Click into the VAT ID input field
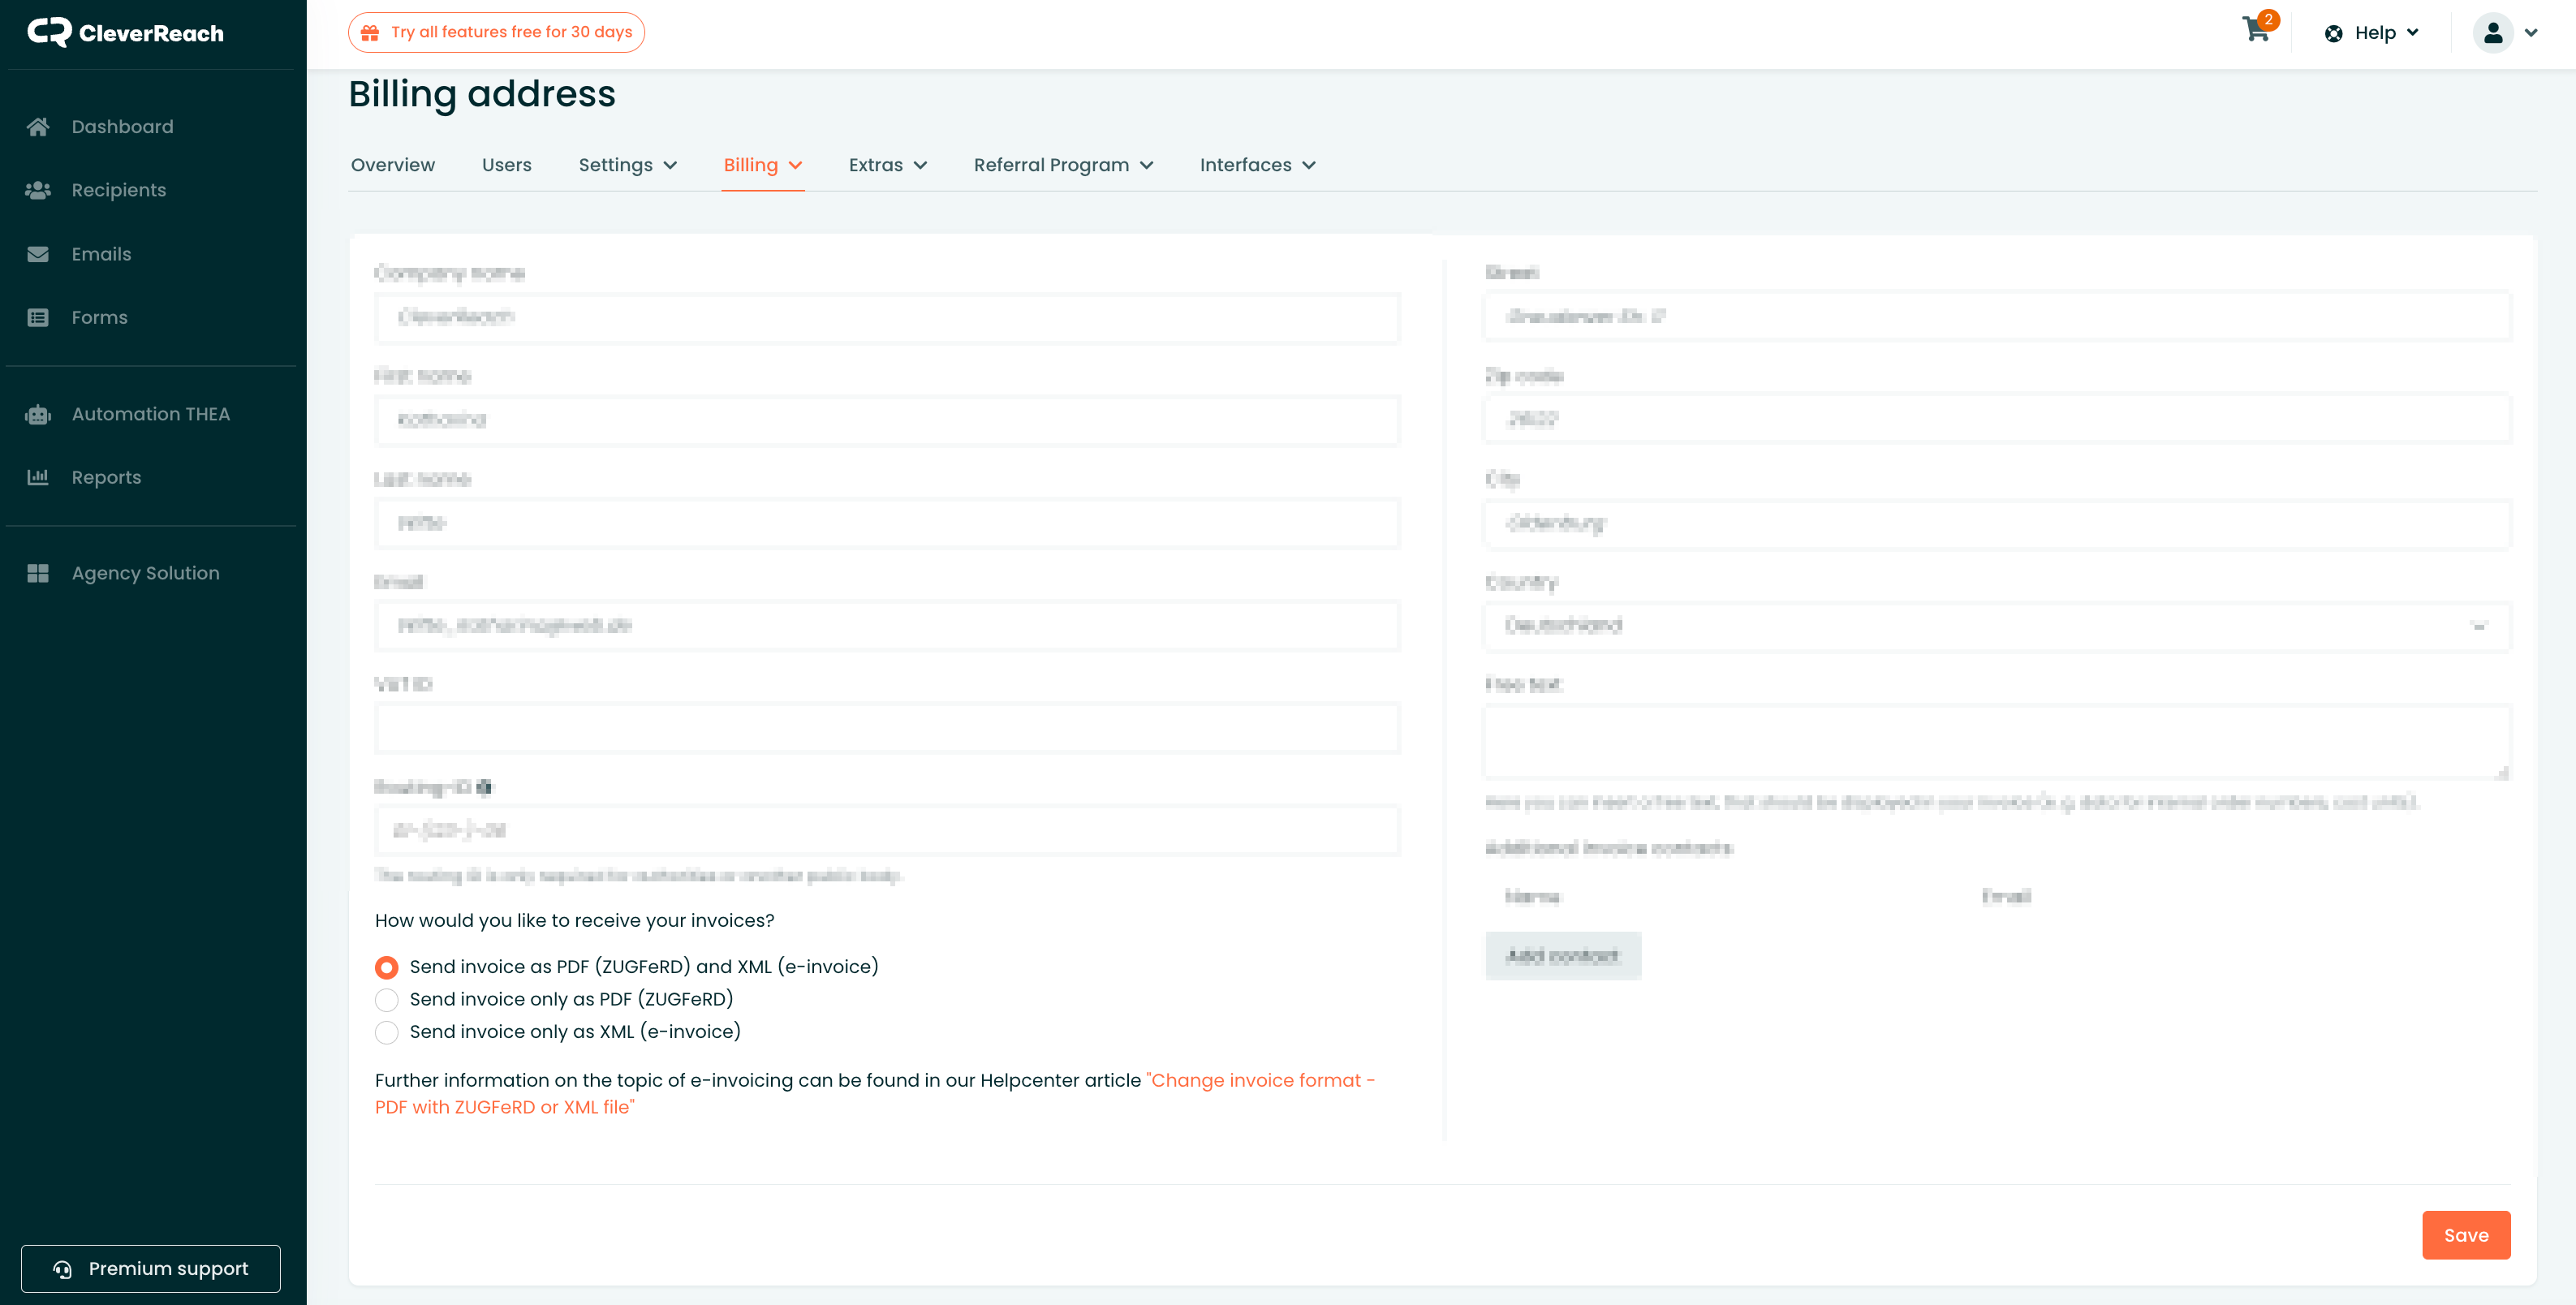Screen dimensions: 2576x1305 (x=887, y=728)
